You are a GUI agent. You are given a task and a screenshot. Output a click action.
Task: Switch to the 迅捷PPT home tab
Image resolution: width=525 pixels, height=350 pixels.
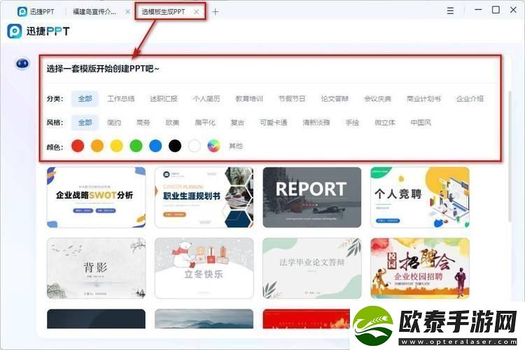(x=36, y=11)
